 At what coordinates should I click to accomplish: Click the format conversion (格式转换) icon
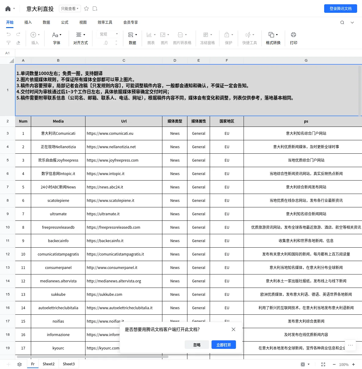pyautogui.click(x=271, y=35)
